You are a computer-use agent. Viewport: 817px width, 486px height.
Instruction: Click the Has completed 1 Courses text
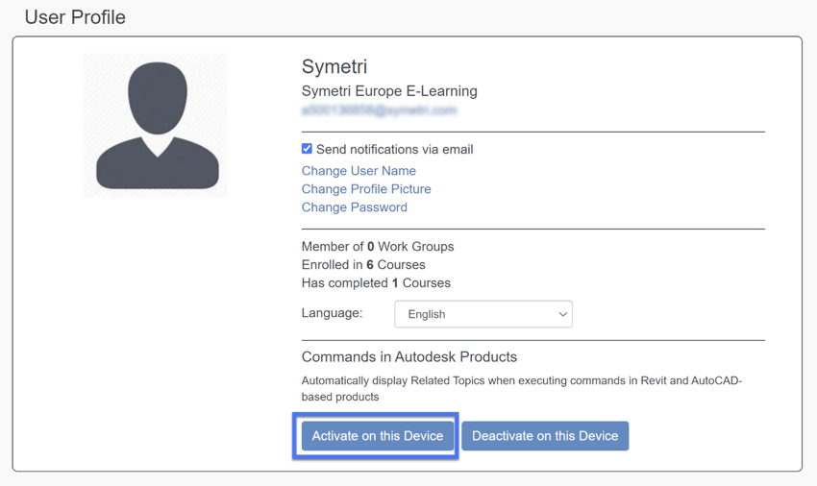(376, 282)
